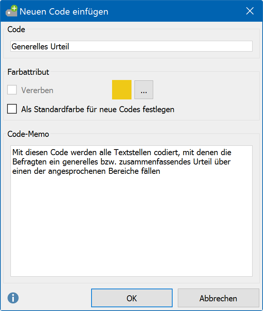Enable Als Standardfarbe für neue Codes festlegen
263x311 pixels.
tap(12, 109)
